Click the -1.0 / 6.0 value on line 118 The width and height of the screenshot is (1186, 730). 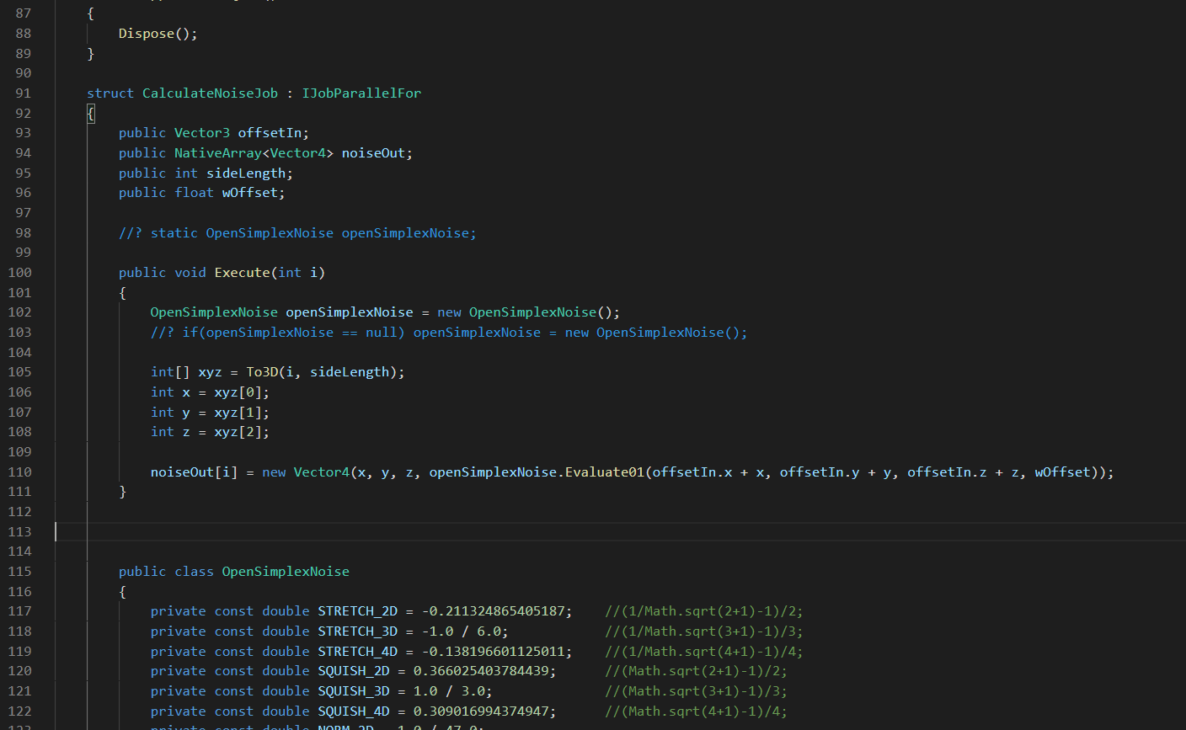pos(461,631)
